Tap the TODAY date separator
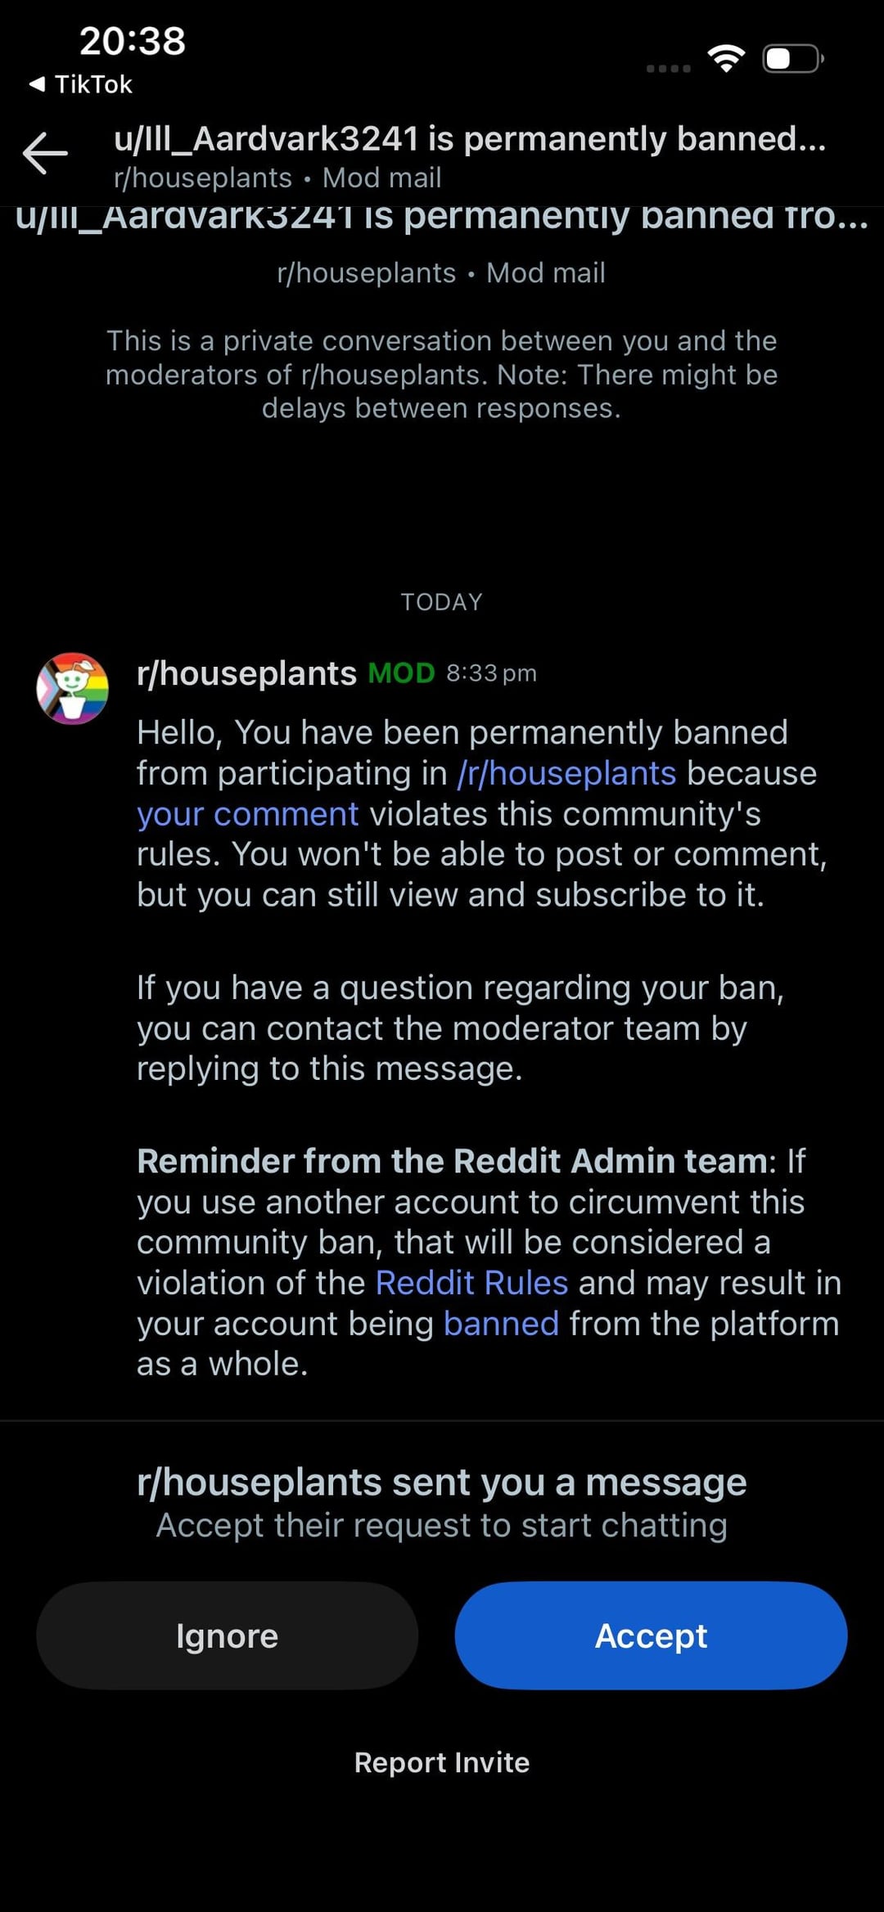This screenshot has width=884, height=1912. tap(442, 602)
